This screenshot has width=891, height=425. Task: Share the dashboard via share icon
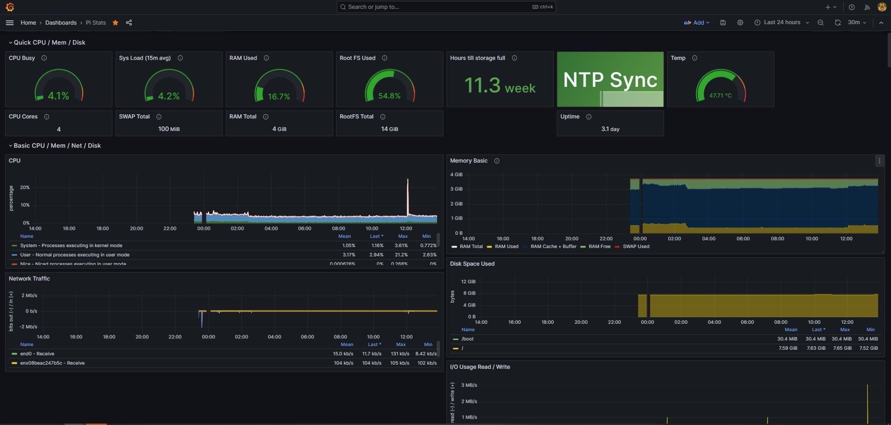click(x=129, y=23)
